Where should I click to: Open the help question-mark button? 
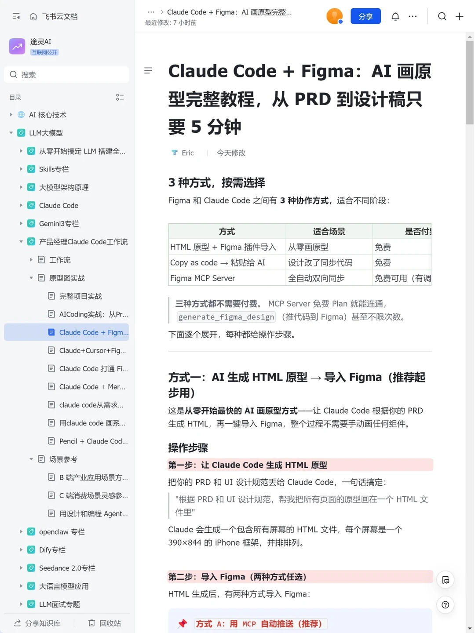coord(446,605)
